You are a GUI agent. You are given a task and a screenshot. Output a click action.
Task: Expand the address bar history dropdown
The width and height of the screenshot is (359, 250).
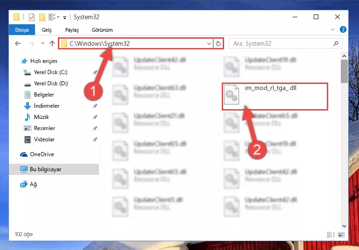(209, 43)
